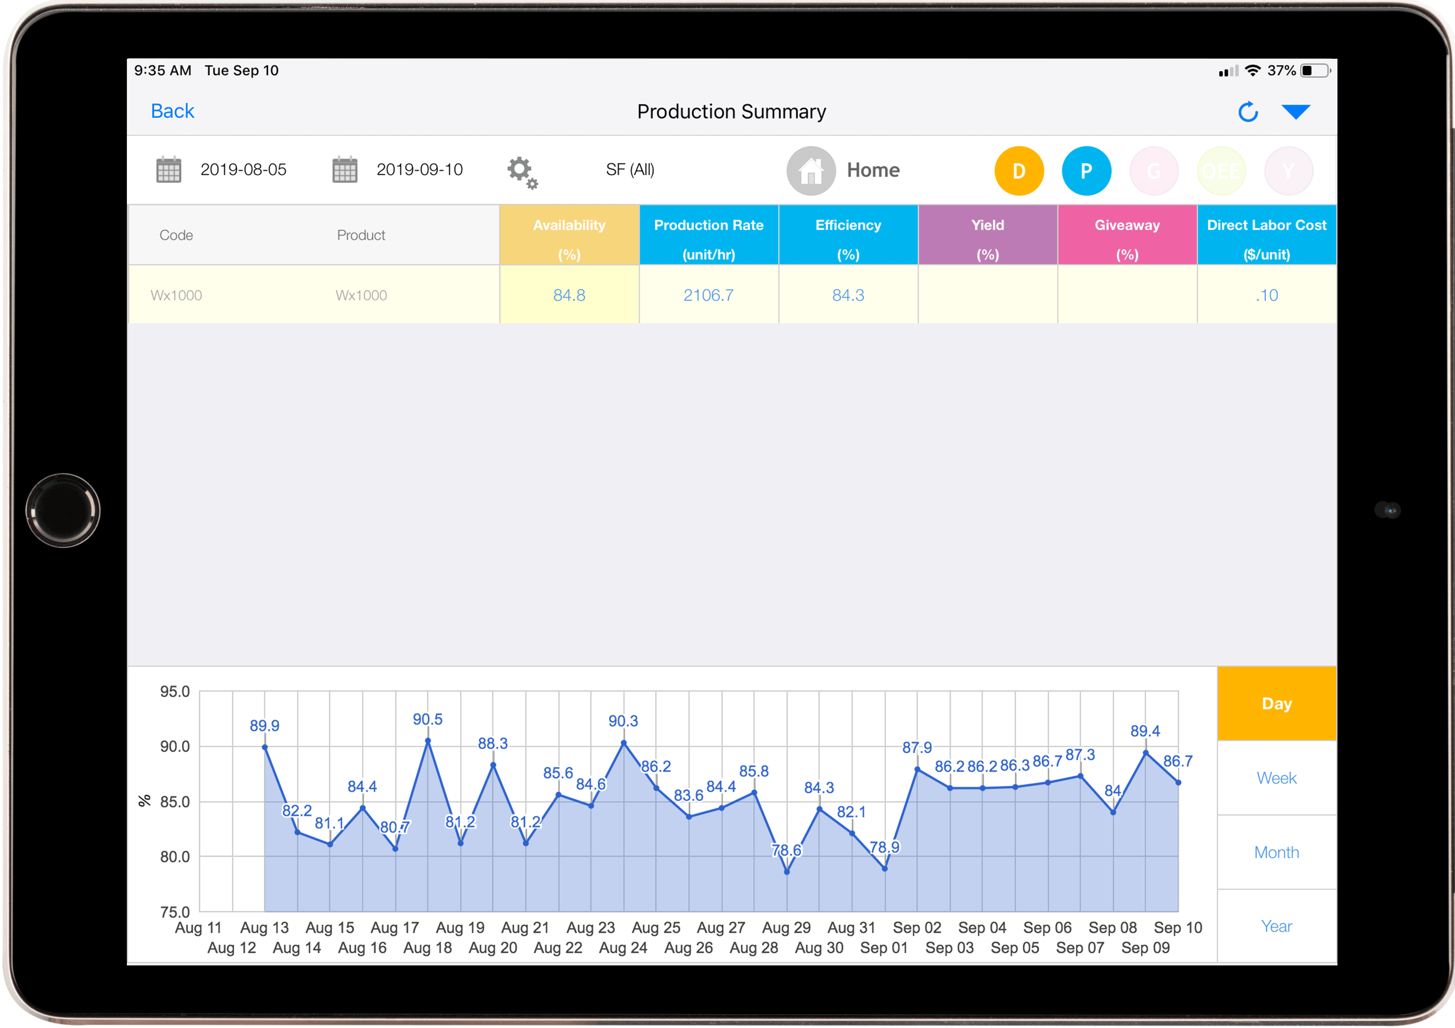
Task: Select the Direct Labor Cost column header
Action: [1266, 235]
